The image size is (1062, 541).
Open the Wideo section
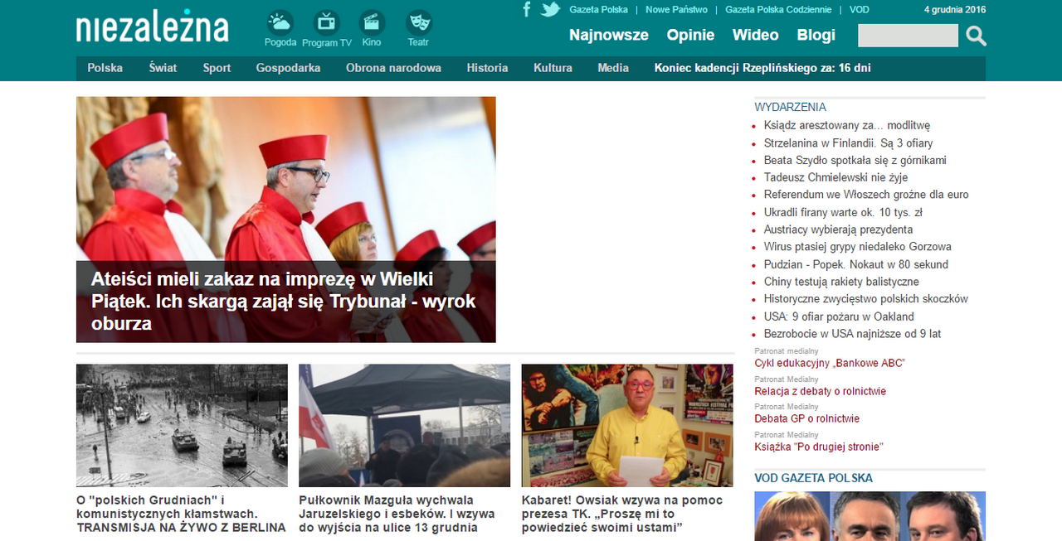click(756, 35)
